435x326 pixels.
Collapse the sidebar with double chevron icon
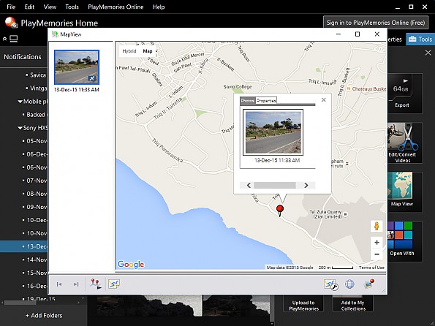[4, 39]
